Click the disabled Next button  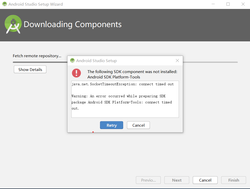pos(177,180)
